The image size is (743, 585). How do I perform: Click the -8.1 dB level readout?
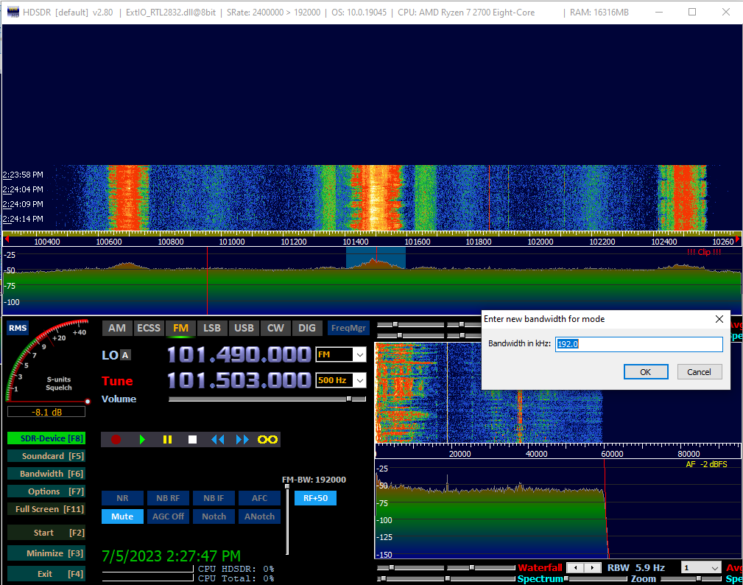click(x=46, y=412)
